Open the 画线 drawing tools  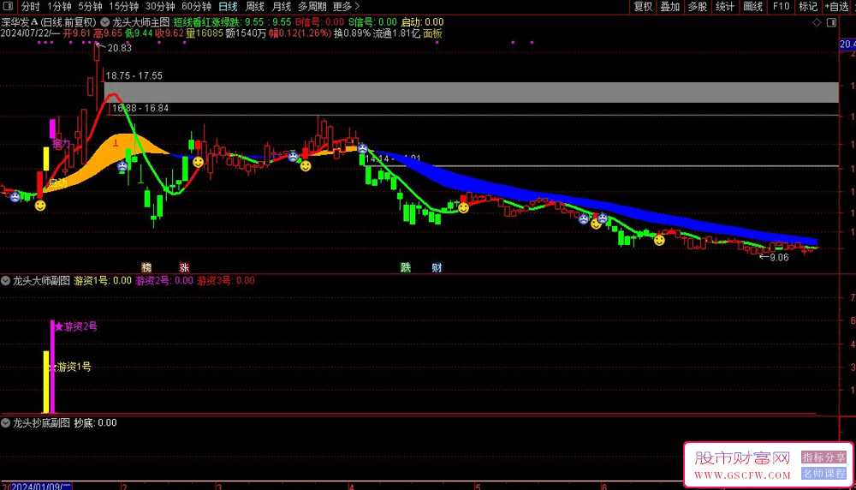point(752,7)
